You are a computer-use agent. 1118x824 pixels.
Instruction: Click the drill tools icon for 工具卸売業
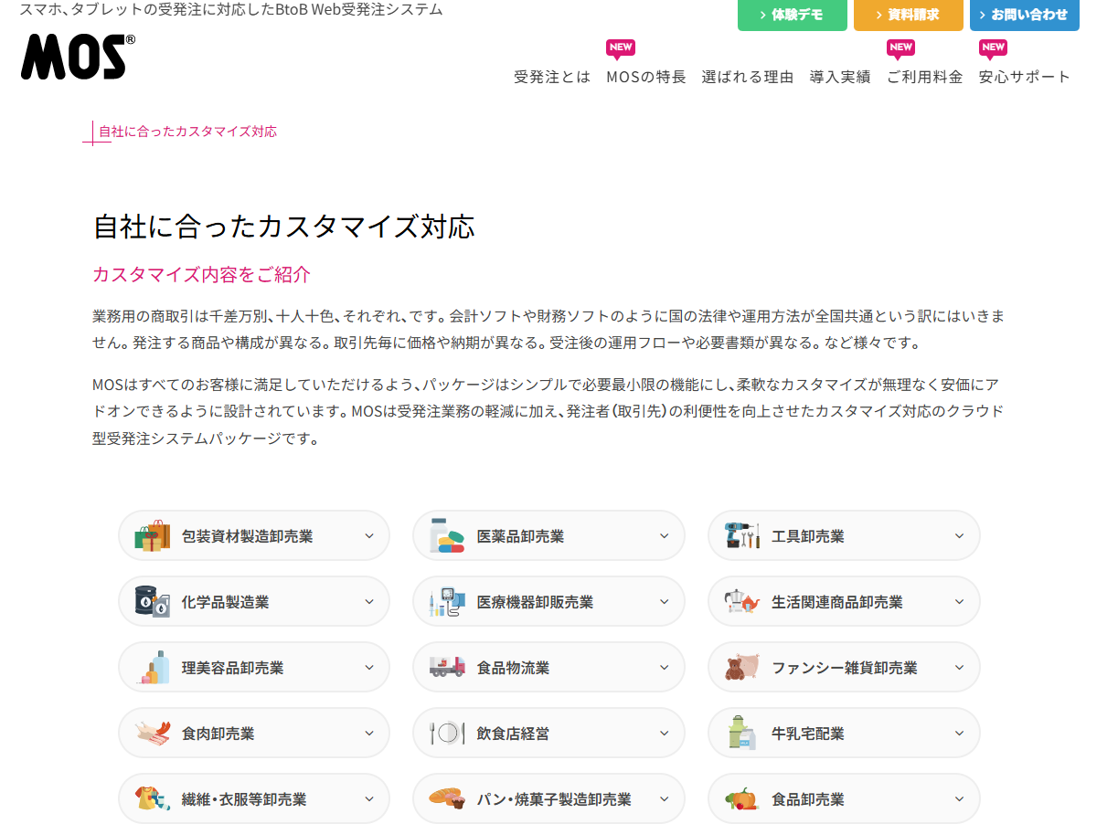[742, 536]
